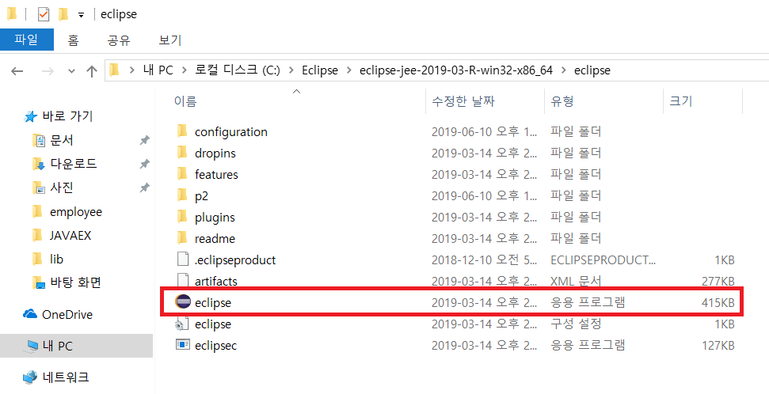Click the 2018-12-10 modified date cell

[x=485, y=260]
